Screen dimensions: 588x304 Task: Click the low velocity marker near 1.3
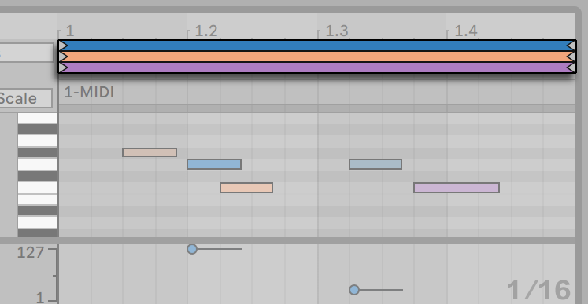[x=354, y=290]
